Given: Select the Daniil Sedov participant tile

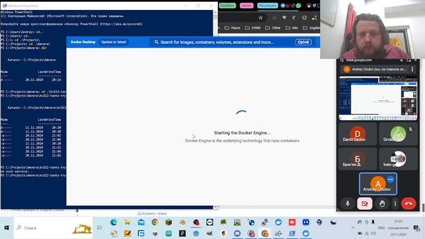Looking at the screenshot, I should (357, 134).
